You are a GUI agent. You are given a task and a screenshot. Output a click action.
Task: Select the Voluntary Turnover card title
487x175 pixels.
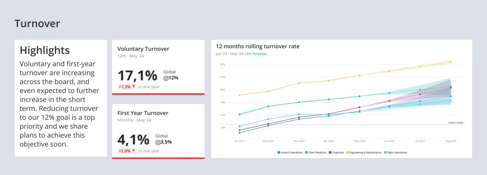pos(143,49)
